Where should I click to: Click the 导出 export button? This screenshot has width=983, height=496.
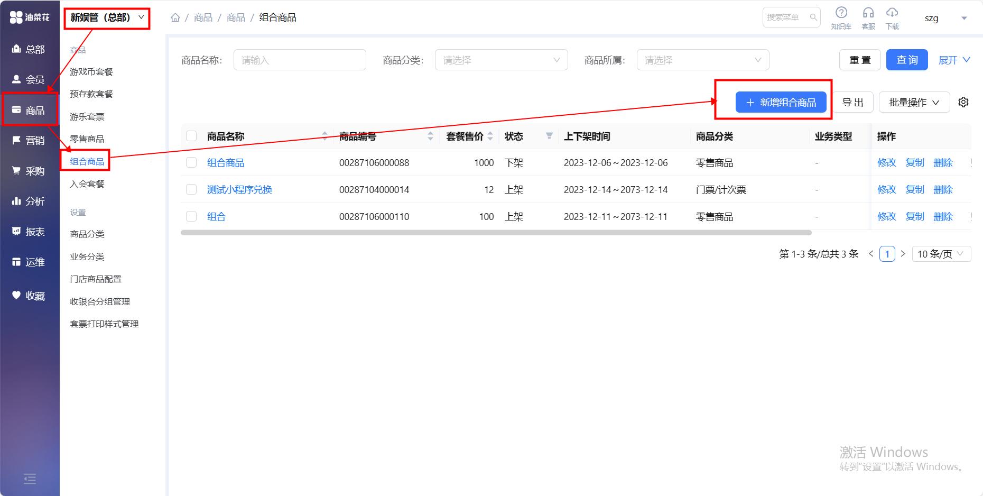tap(852, 103)
